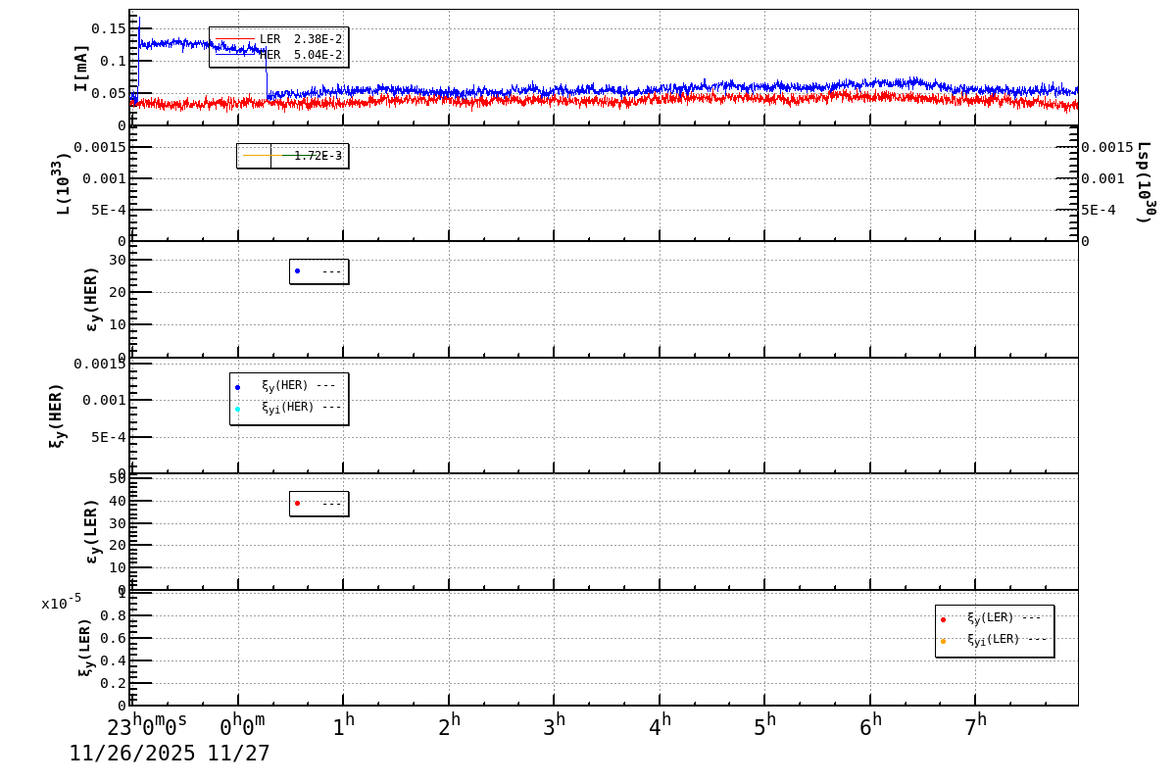The width and height of the screenshot is (1176, 782).
Task: Click the 40 tick on εy(LER) axis
Action: coord(118,501)
